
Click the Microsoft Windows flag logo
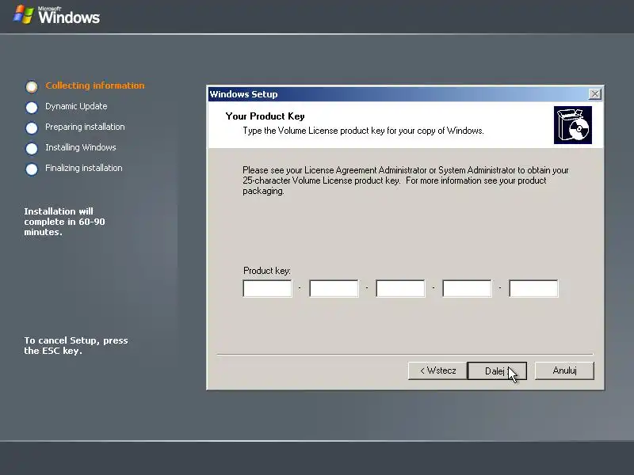[x=24, y=14]
